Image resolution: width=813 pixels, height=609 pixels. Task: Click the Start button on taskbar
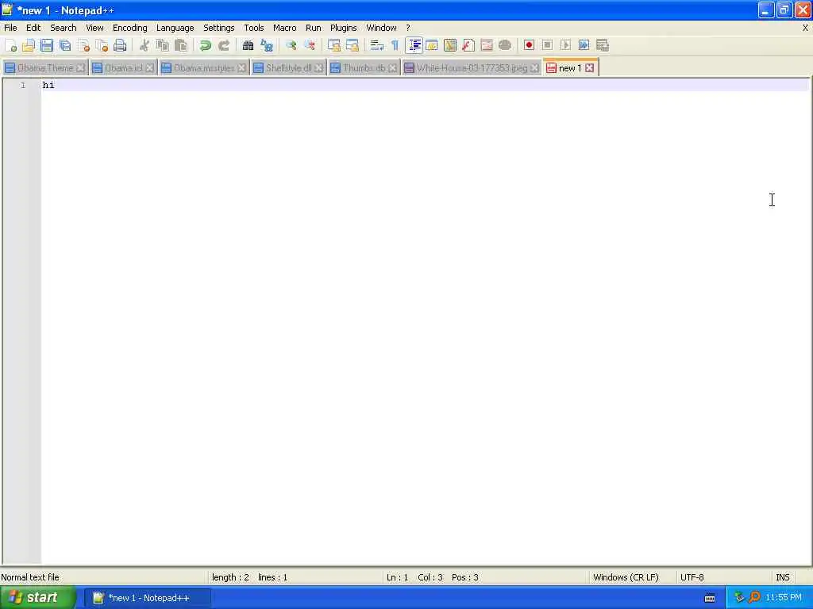coord(38,598)
